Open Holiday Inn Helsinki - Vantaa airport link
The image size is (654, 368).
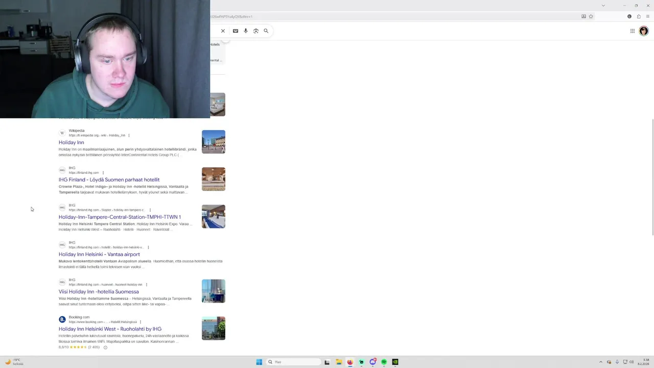click(x=99, y=255)
